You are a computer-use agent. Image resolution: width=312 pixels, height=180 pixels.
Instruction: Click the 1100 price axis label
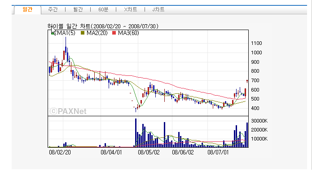click(256, 43)
